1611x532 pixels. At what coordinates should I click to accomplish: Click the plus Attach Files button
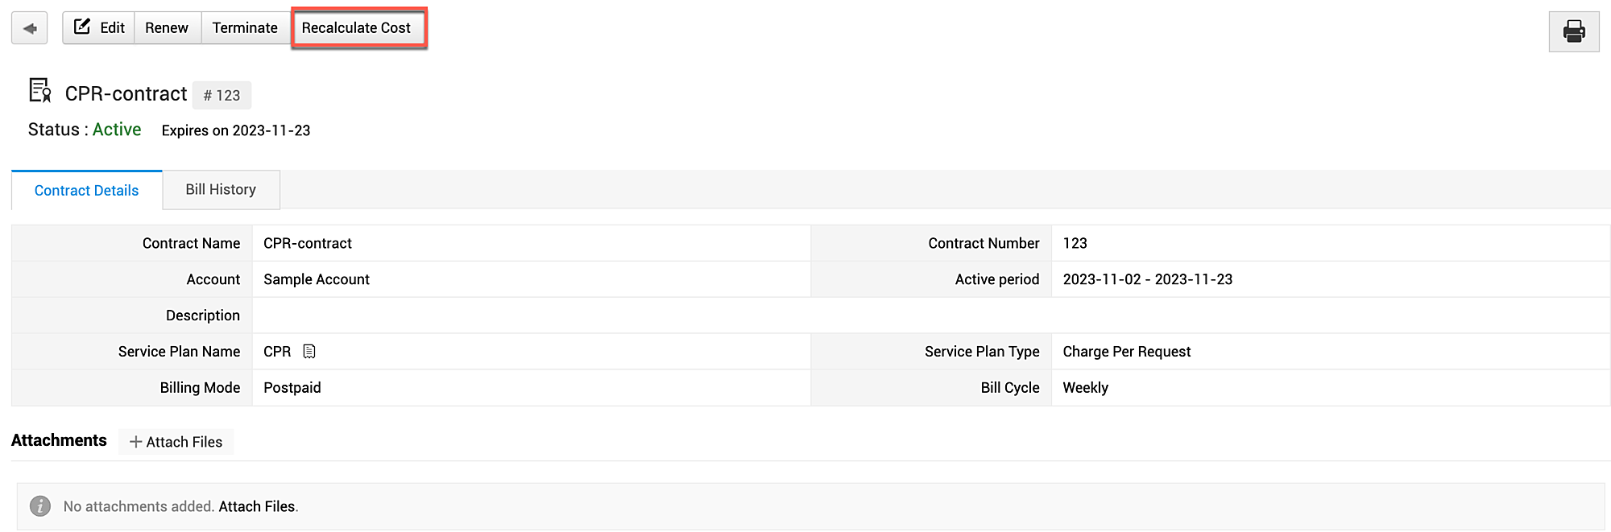(176, 442)
